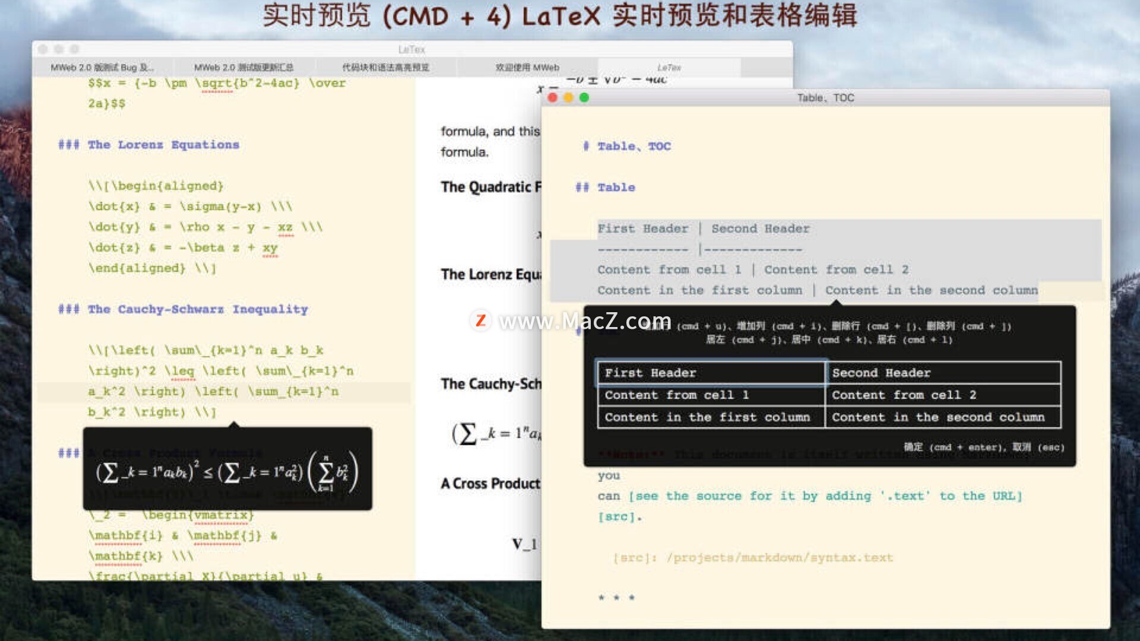
Task: Select 'Content from cell 1' table cell
Action: [711, 395]
